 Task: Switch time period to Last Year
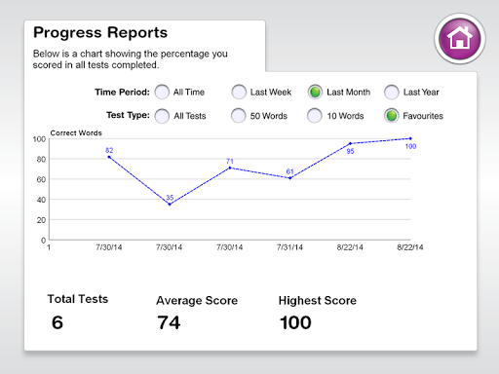392,92
